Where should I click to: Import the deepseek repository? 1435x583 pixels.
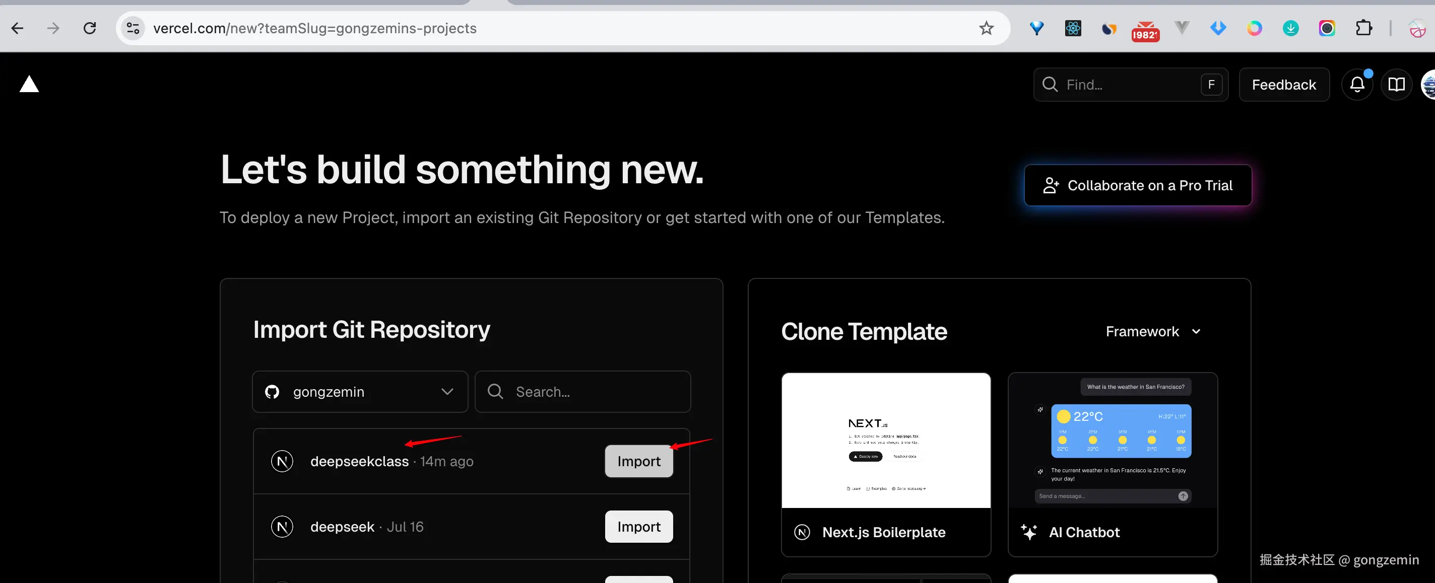[x=638, y=527]
